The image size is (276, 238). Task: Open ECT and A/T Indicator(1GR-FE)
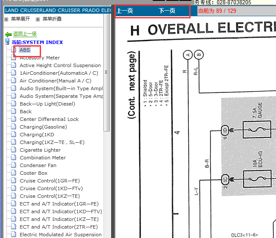pos(59,204)
